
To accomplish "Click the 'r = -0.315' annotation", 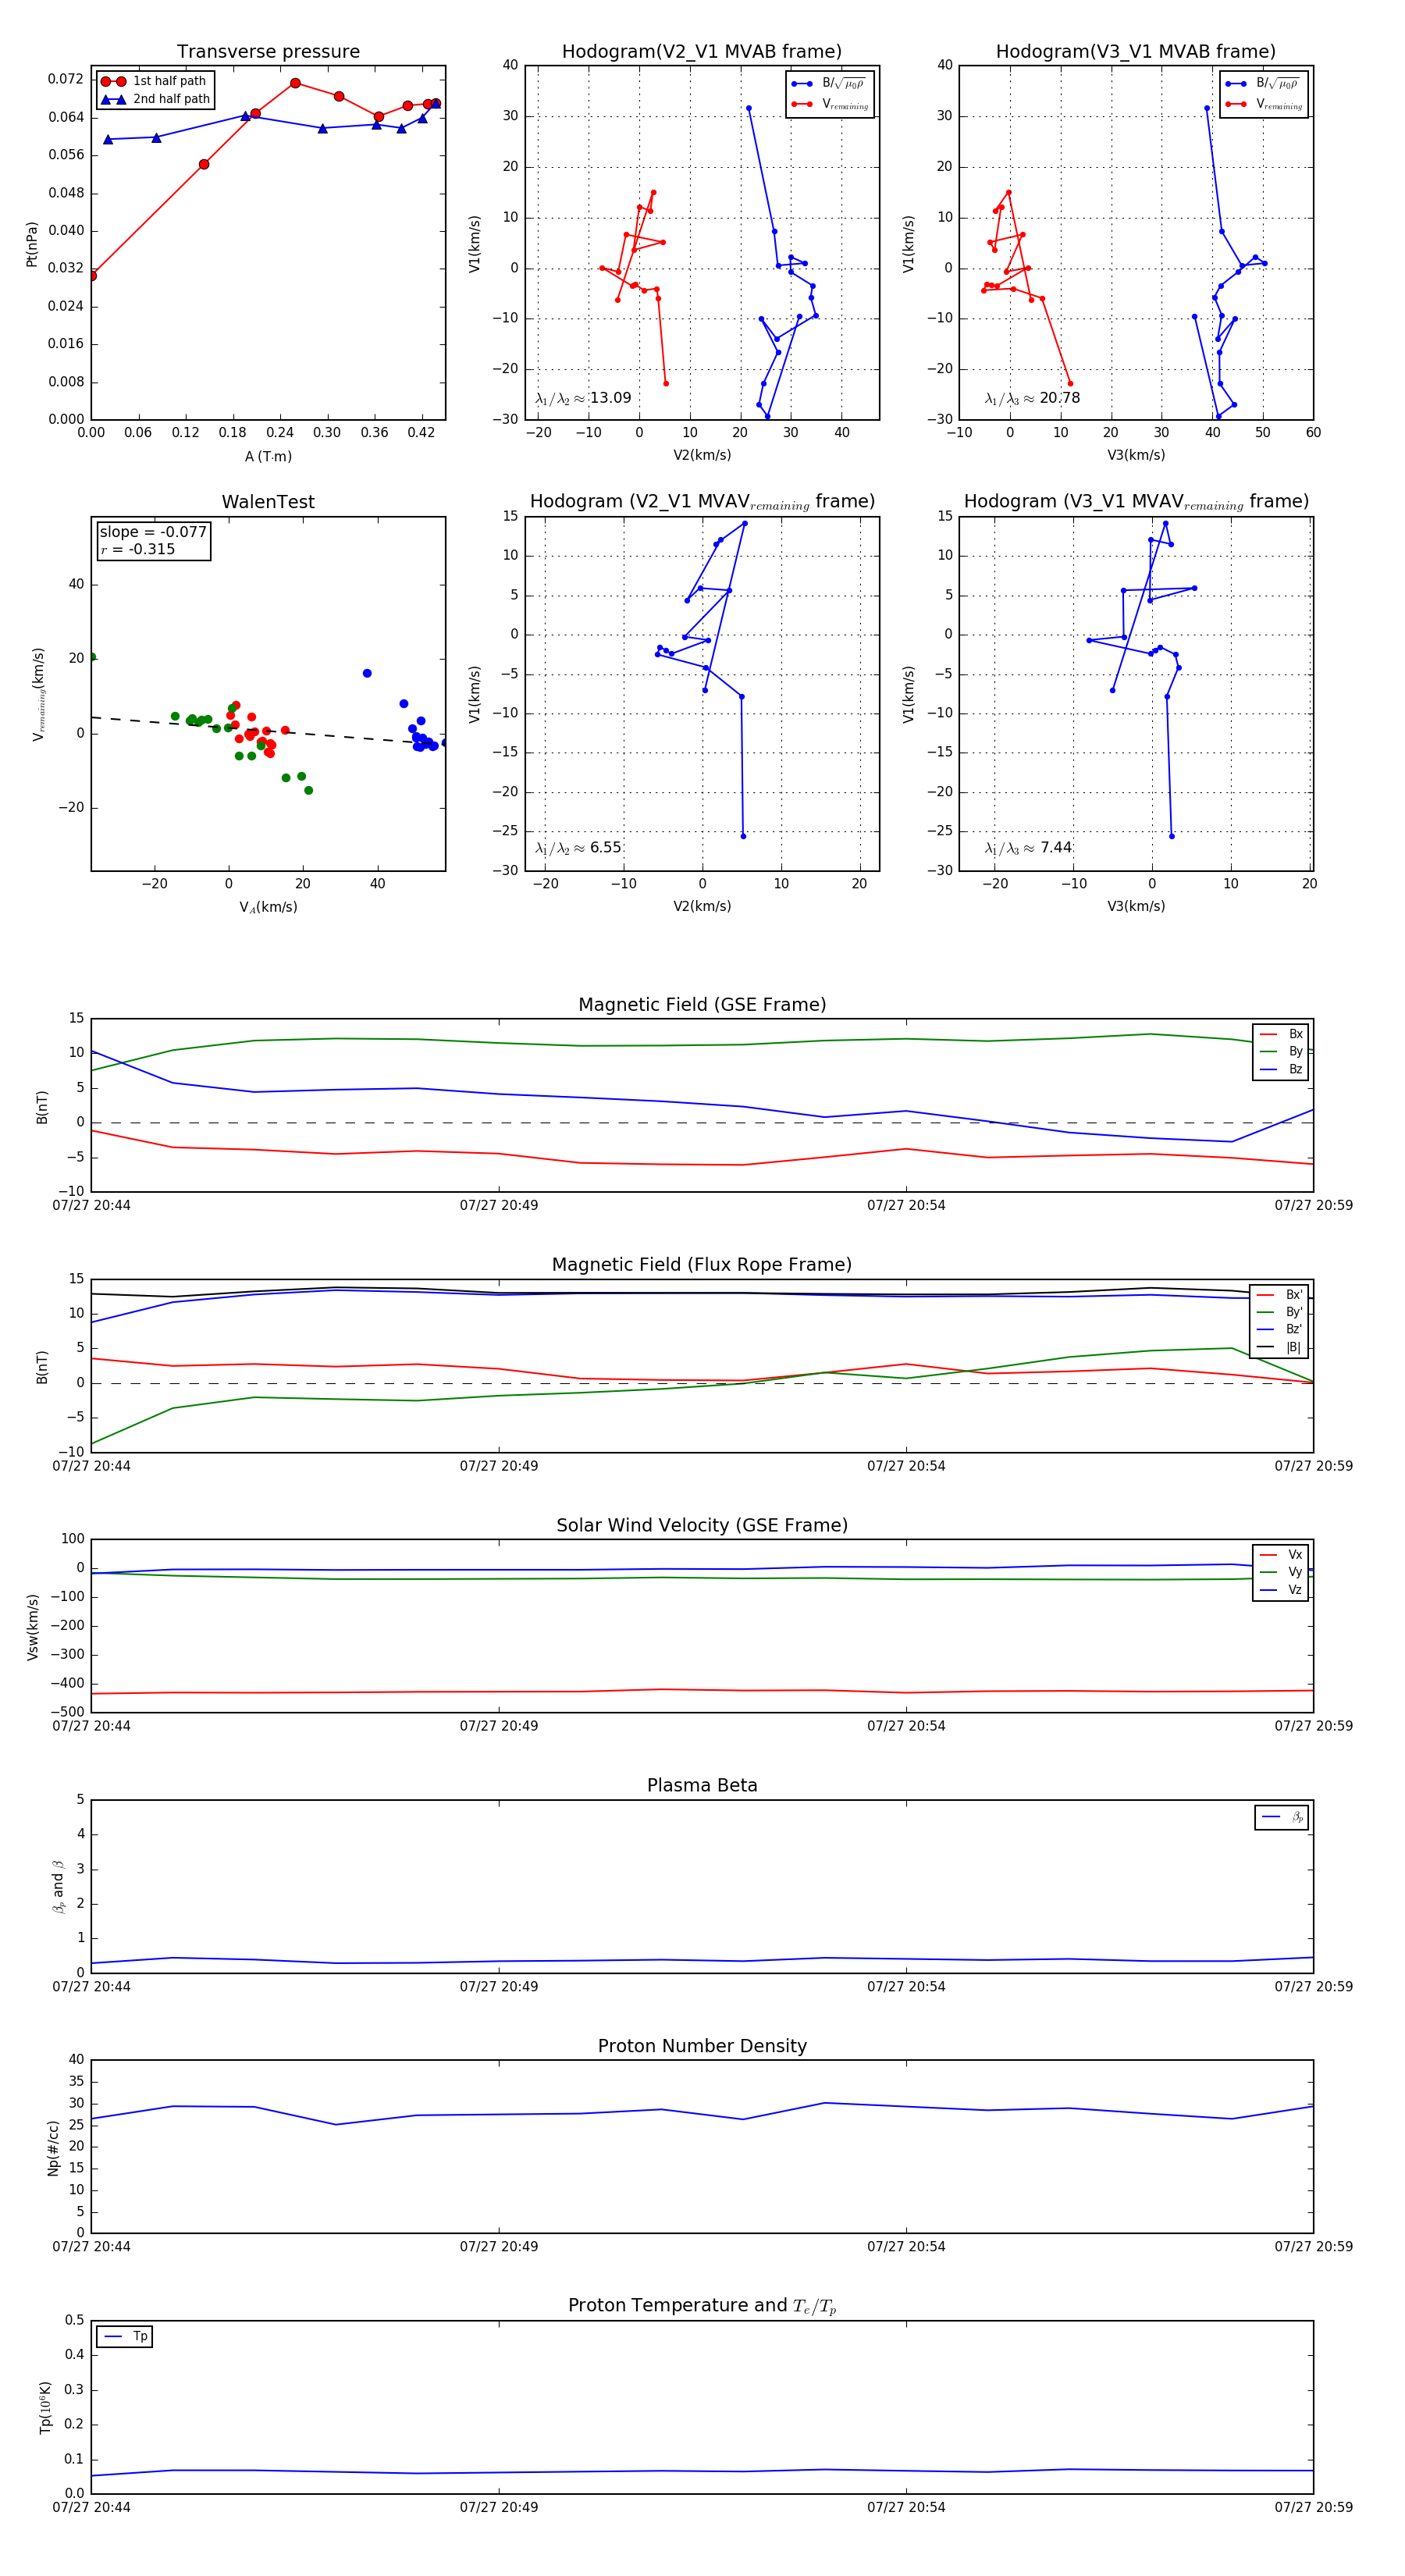I will coord(137,549).
